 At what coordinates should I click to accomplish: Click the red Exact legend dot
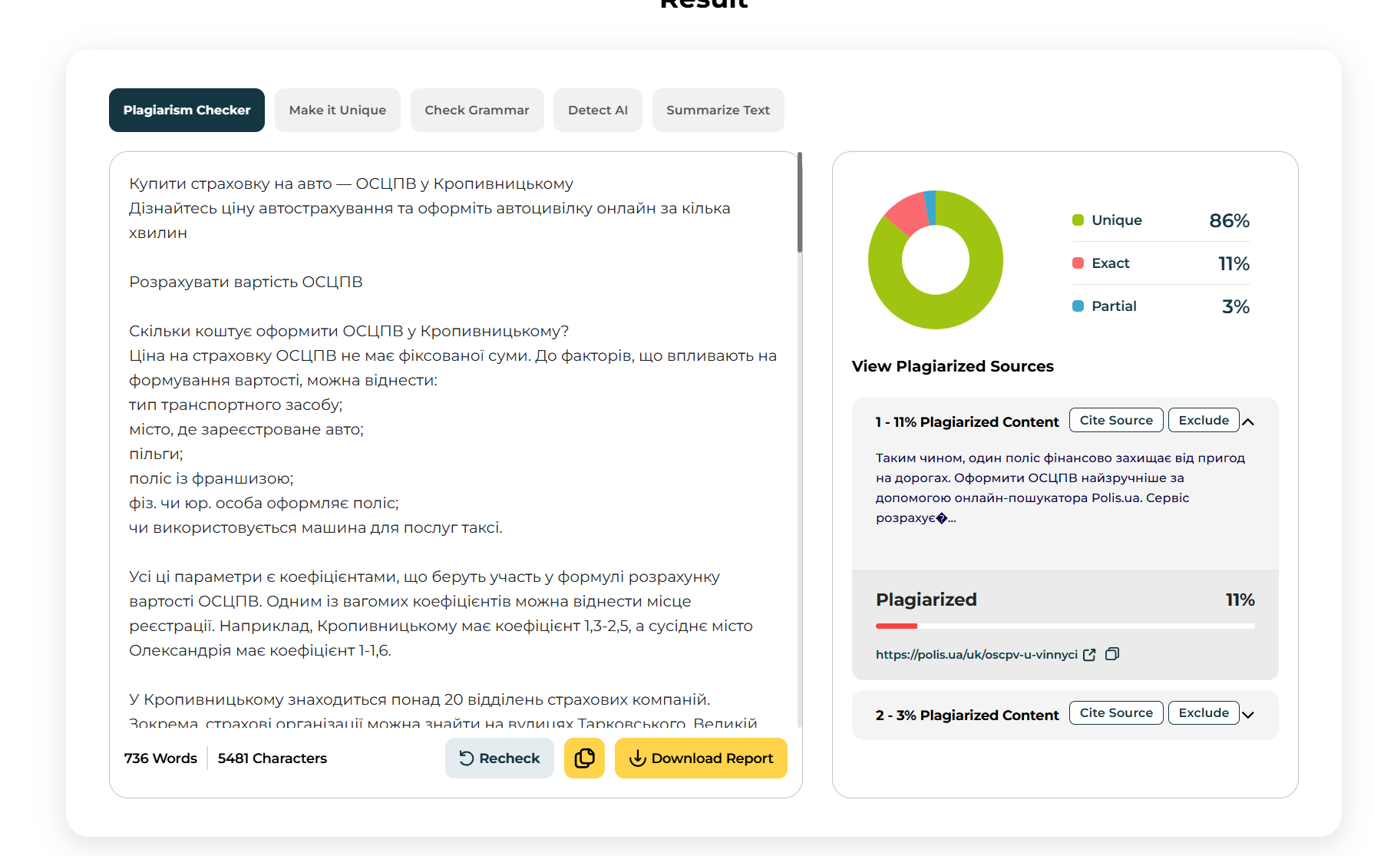pos(1078,263)
